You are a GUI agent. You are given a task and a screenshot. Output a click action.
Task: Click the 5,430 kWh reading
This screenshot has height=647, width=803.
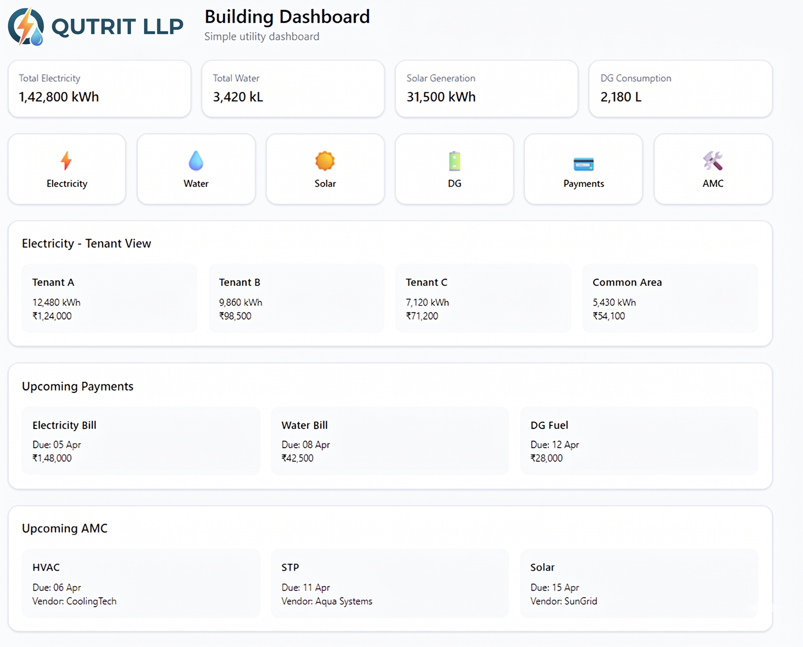614,302
